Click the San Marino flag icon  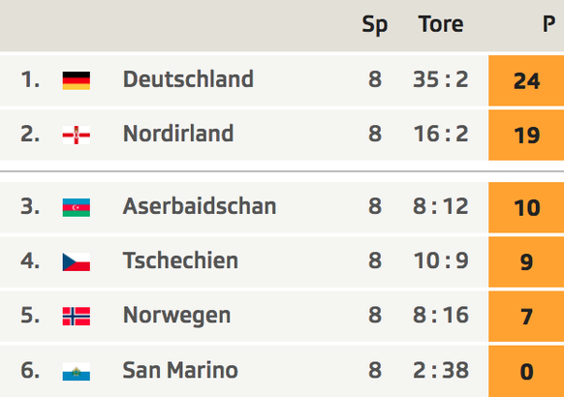pos(77,372)
